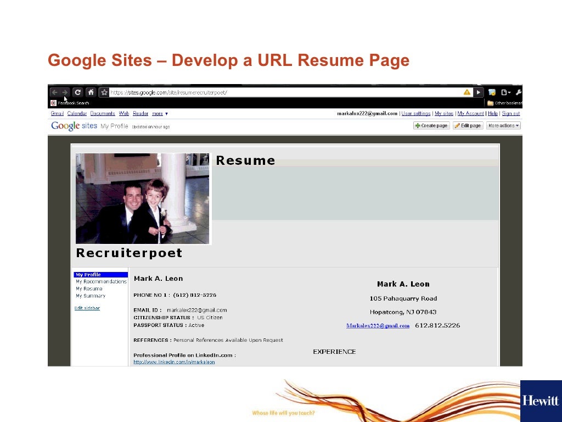
Task: Open the LinkedIn profile URL link
Action: (x=174, y=362)
